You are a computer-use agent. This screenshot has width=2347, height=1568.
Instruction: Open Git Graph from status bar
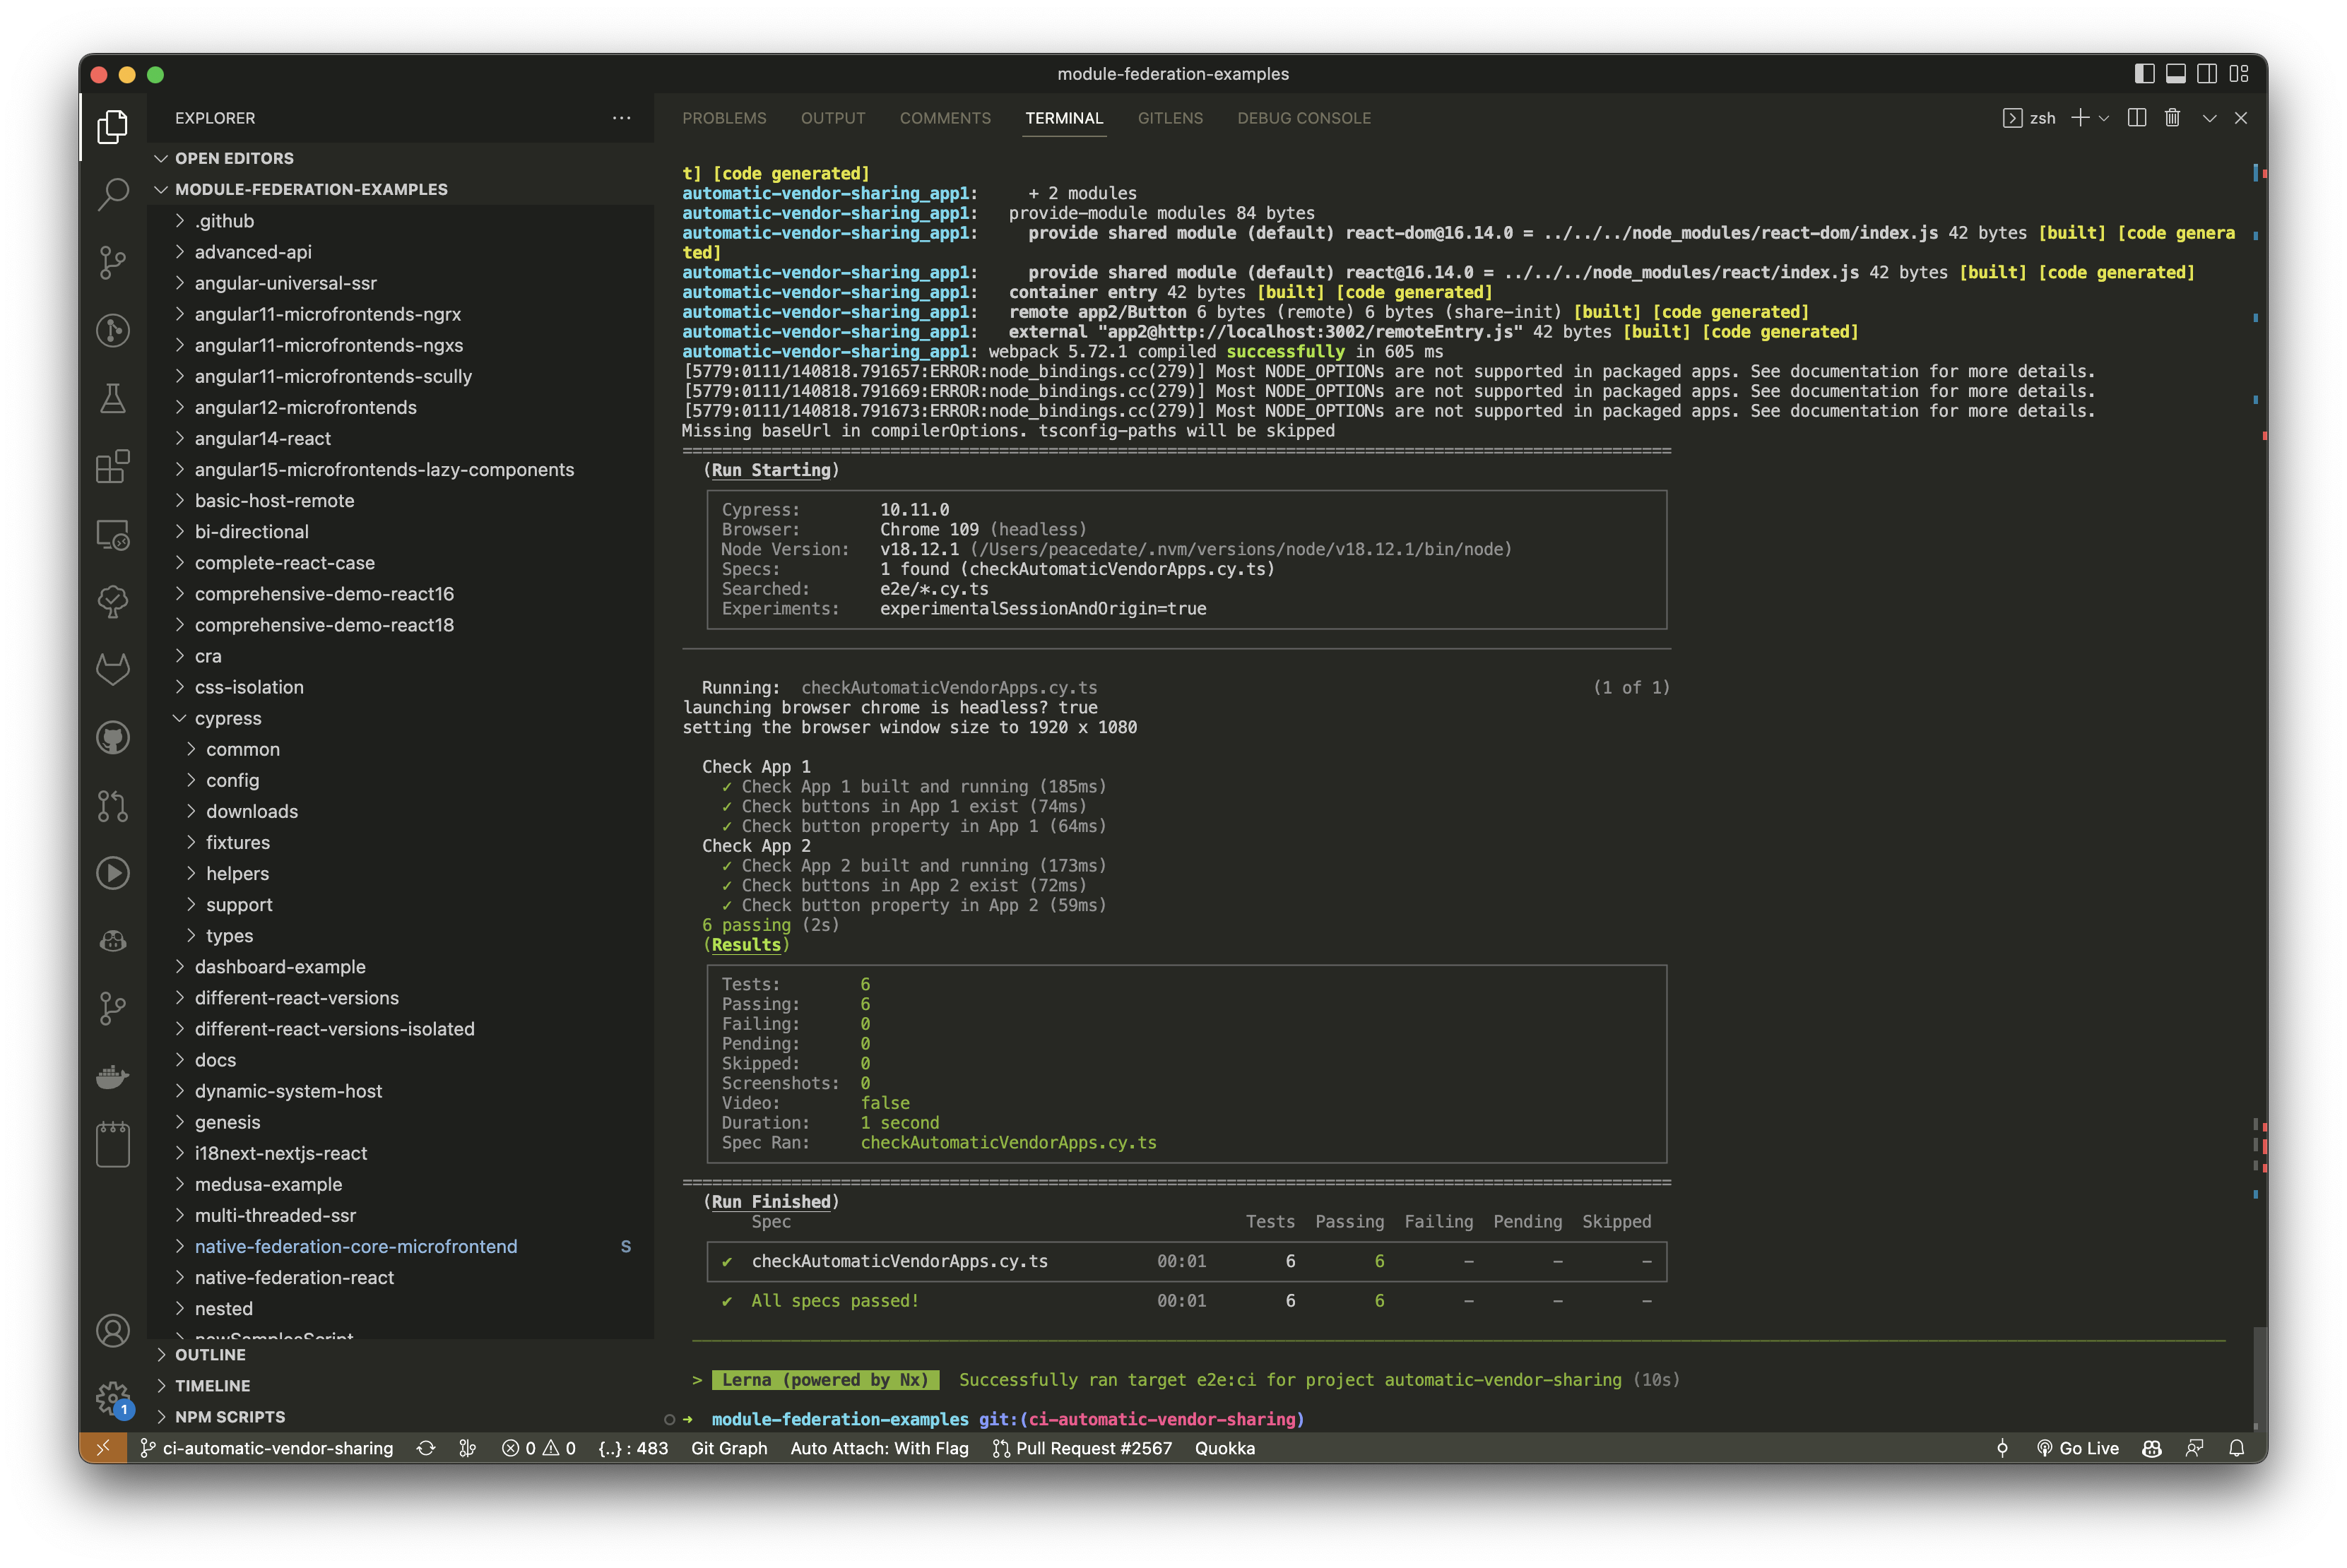[729, 1448]
